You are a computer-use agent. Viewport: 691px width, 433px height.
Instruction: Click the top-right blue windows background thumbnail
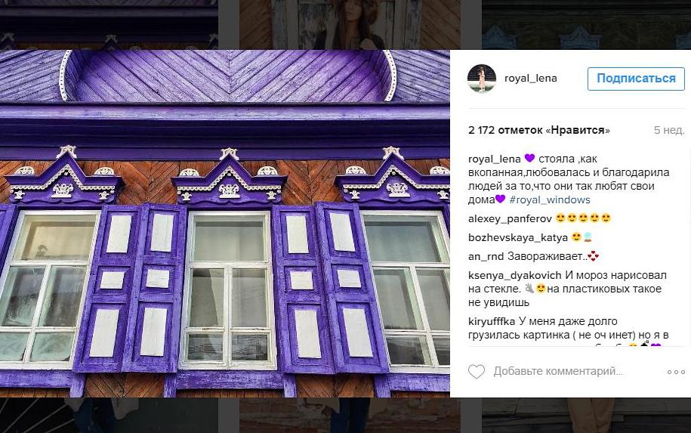(x=587, y=24)
